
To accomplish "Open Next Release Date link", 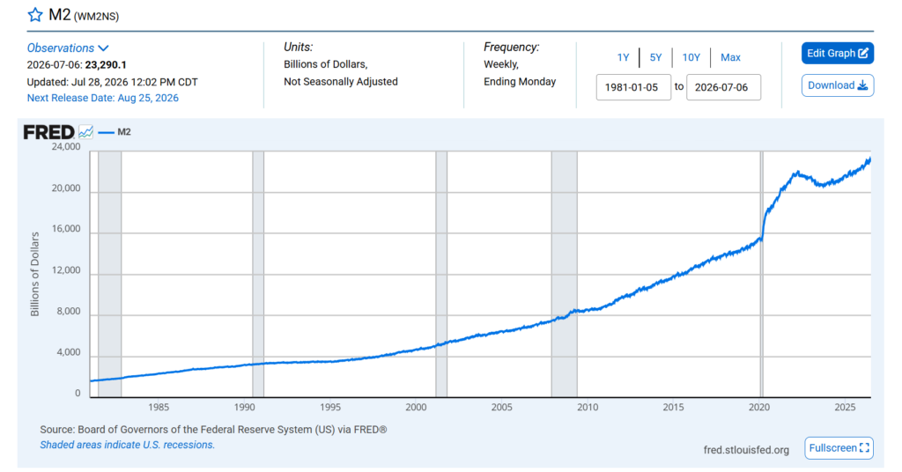I will click(x=103, y=98).
